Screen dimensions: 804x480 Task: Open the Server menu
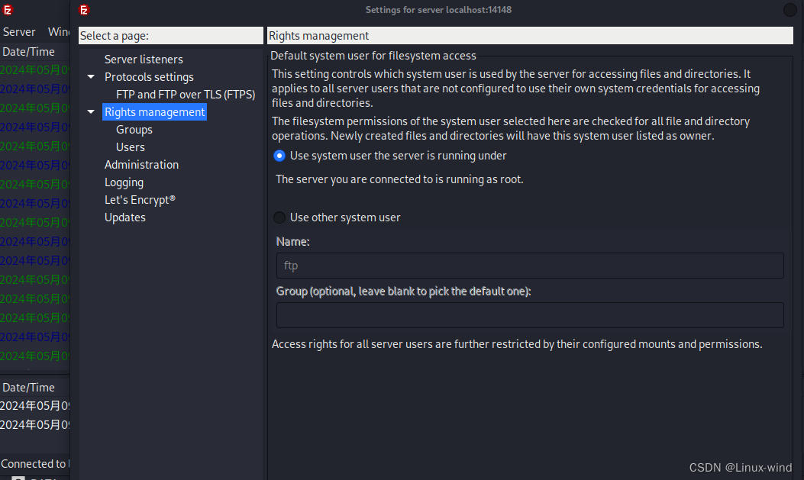pyautogui.click(x=18, y=31)
